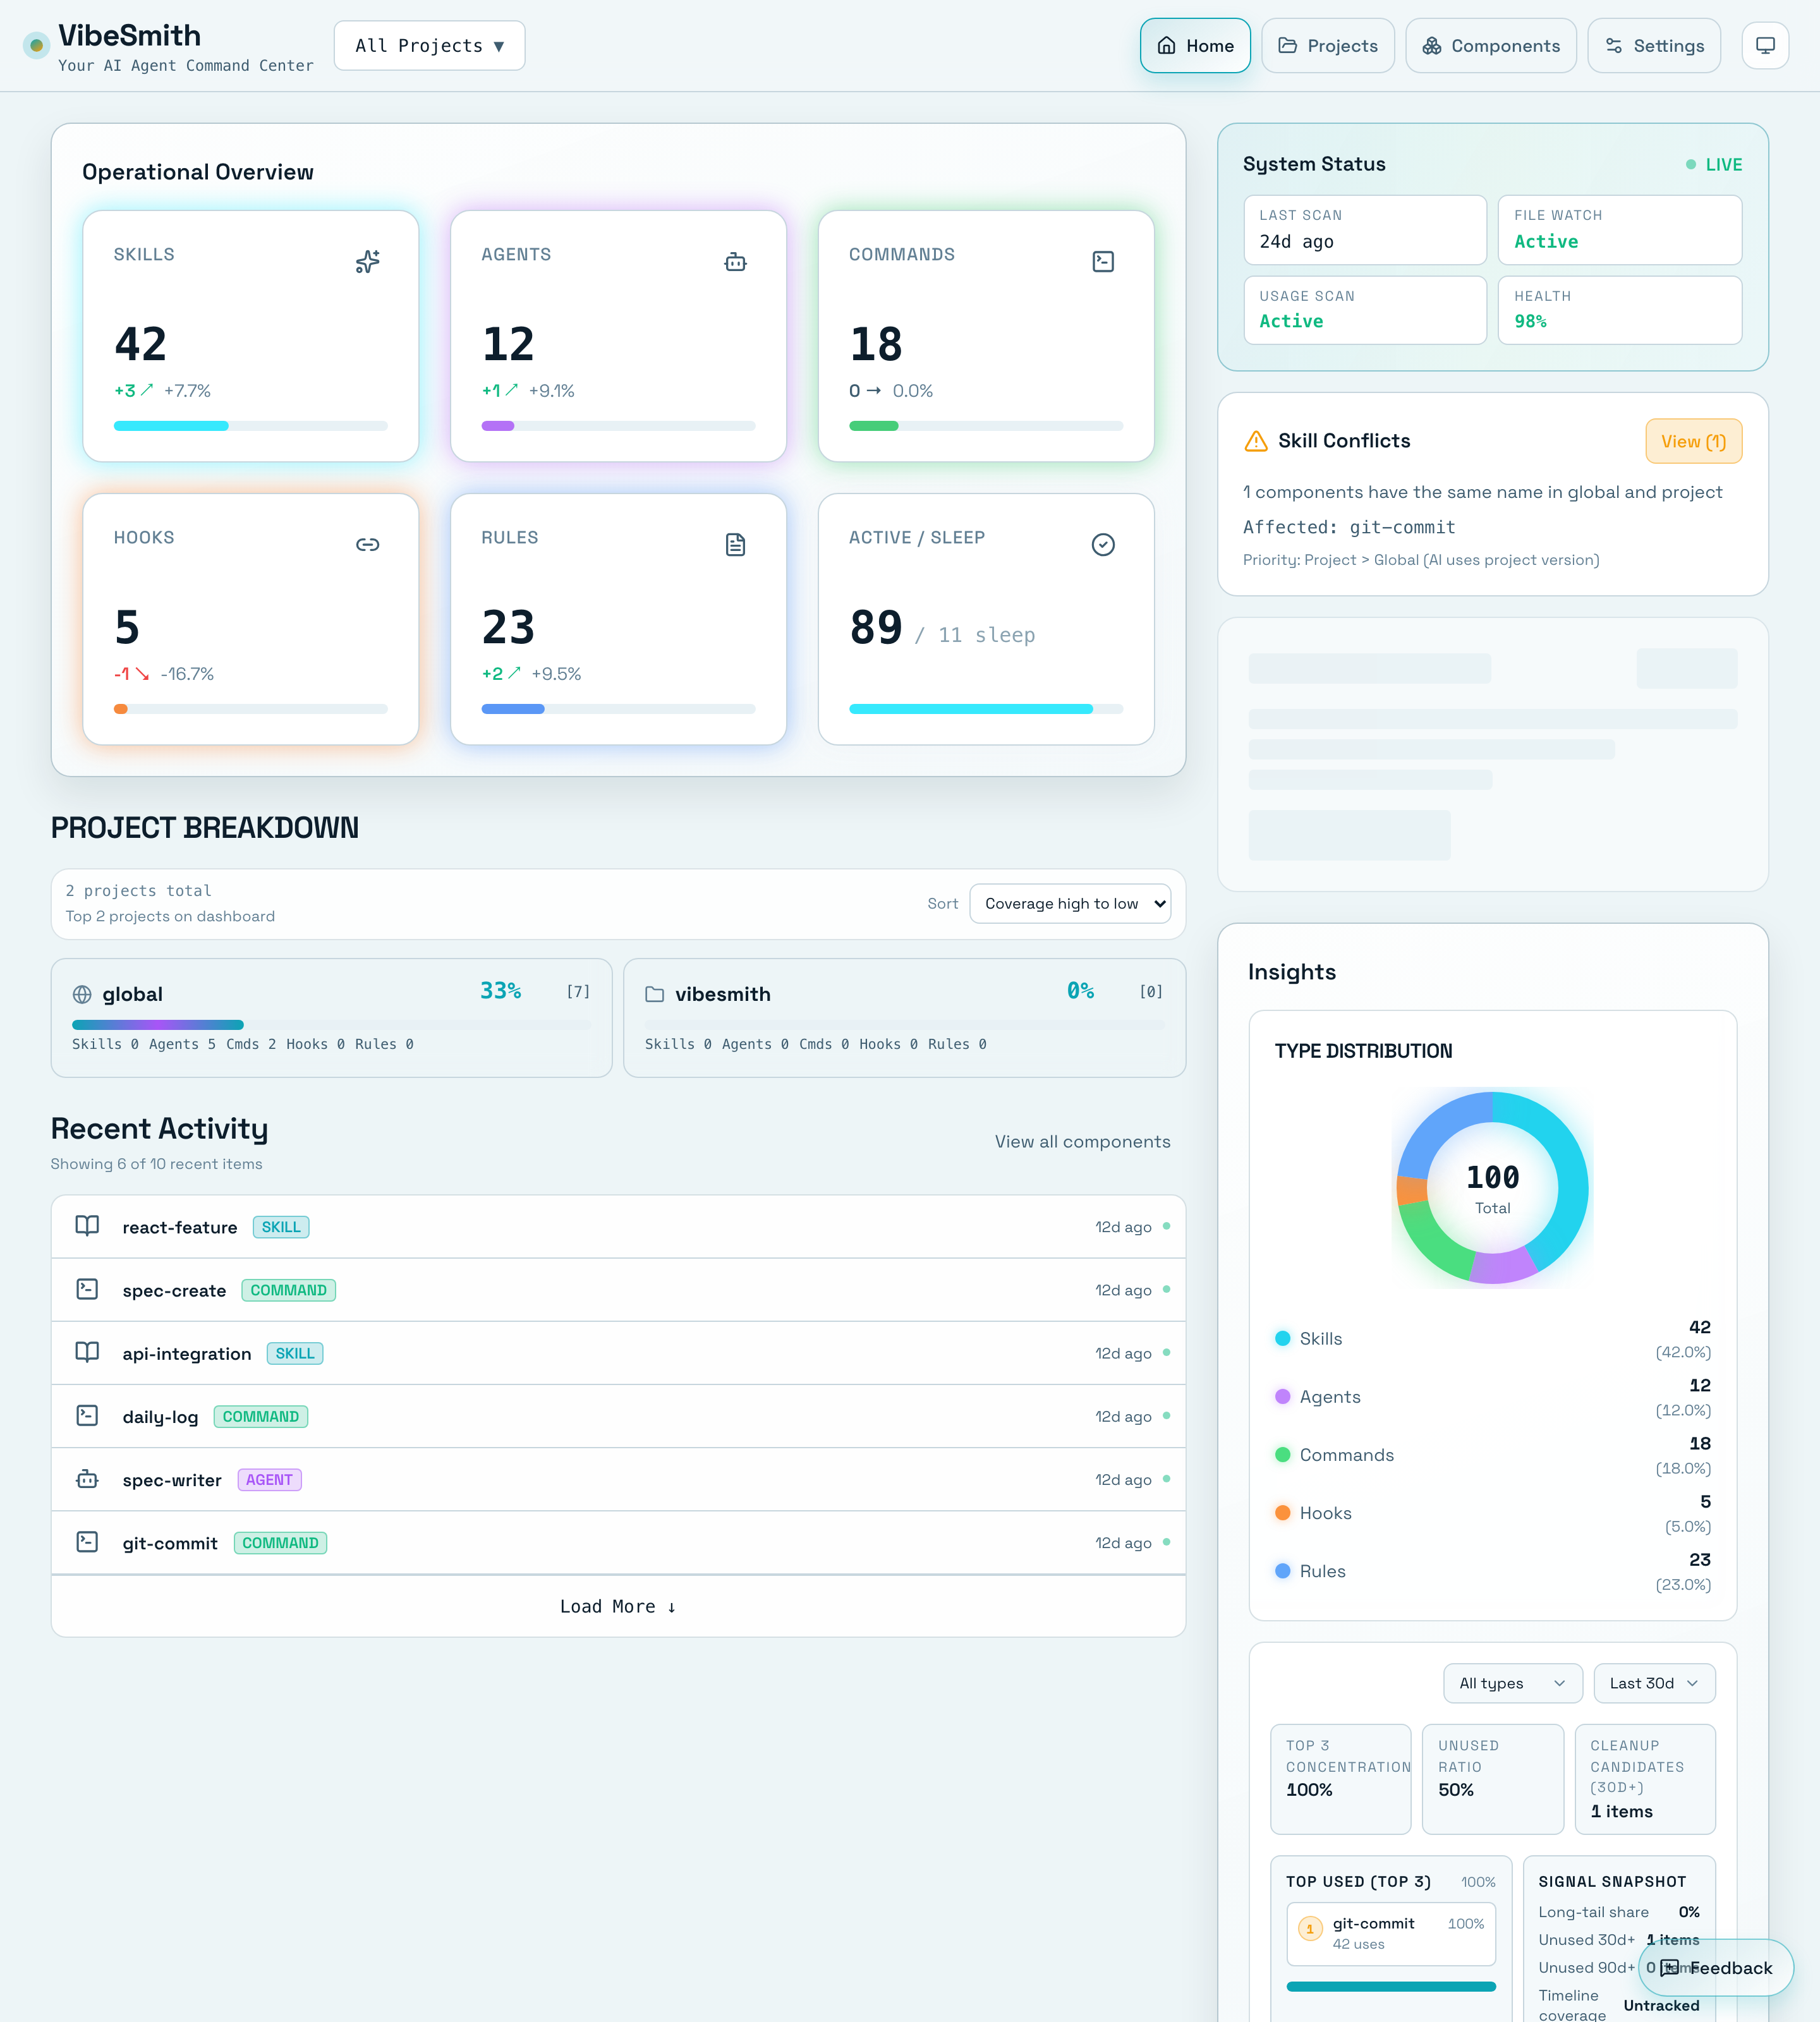Click the robot icon beside spec-writer
This screenshot has height=2022, width=1820.
(x=87, y=1479)
